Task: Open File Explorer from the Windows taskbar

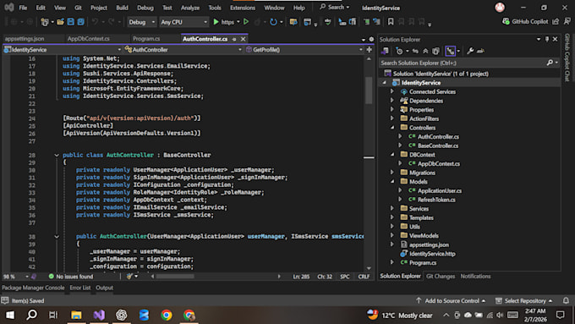Action: (x=76, y=315)
